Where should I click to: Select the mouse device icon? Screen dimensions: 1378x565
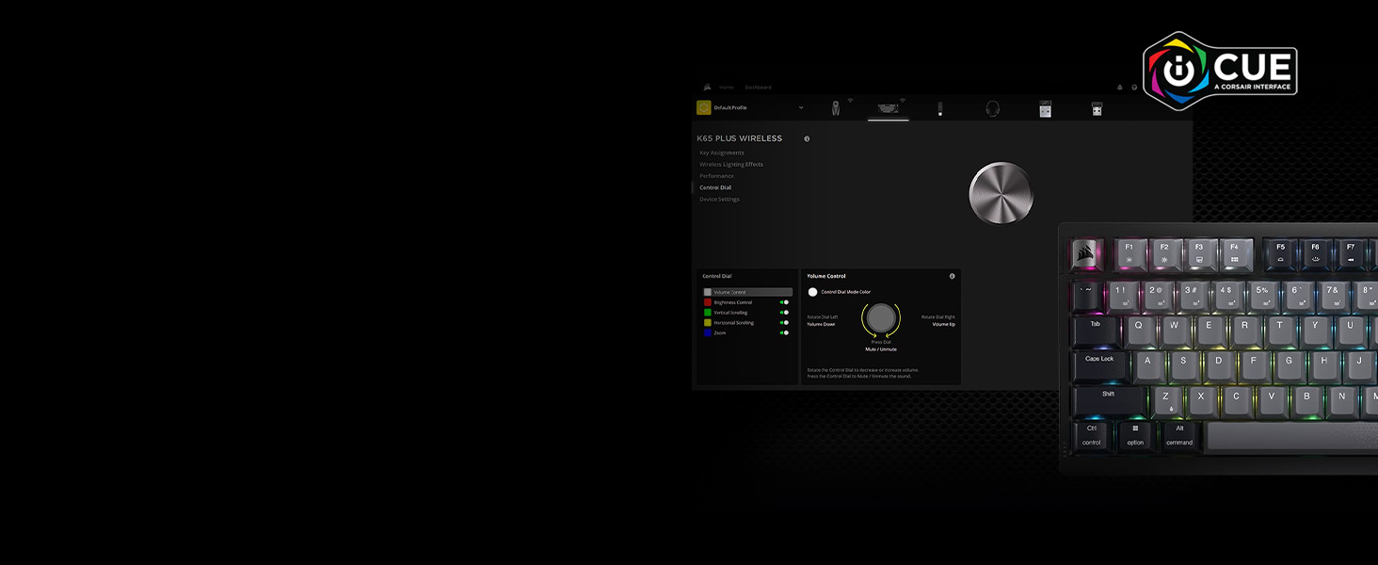835,108
